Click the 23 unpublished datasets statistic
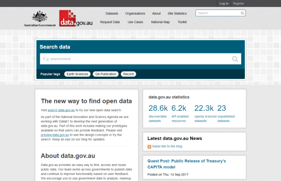The image size is (281, 181). click(x=226, y=113)
